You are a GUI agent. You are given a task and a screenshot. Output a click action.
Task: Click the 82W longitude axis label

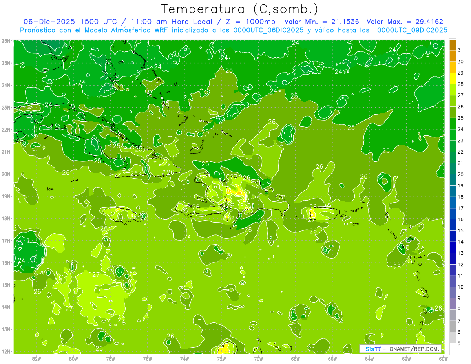[x=37, y=359]
